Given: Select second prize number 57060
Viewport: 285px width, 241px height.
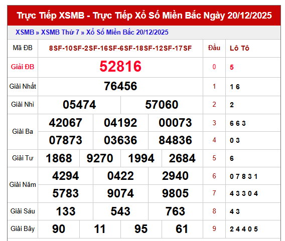Looking at the screenshot, I should click(162, 105).
